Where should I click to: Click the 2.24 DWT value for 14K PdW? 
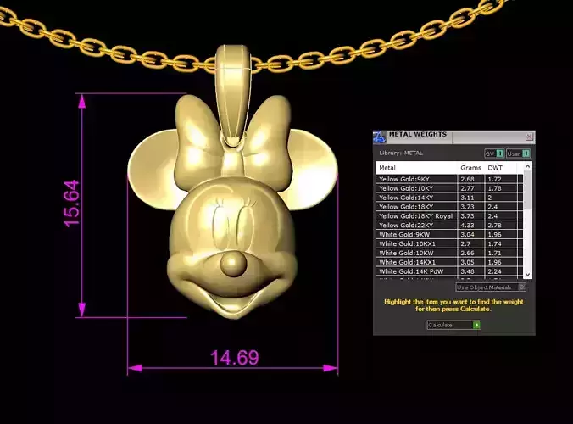point(495,271)
